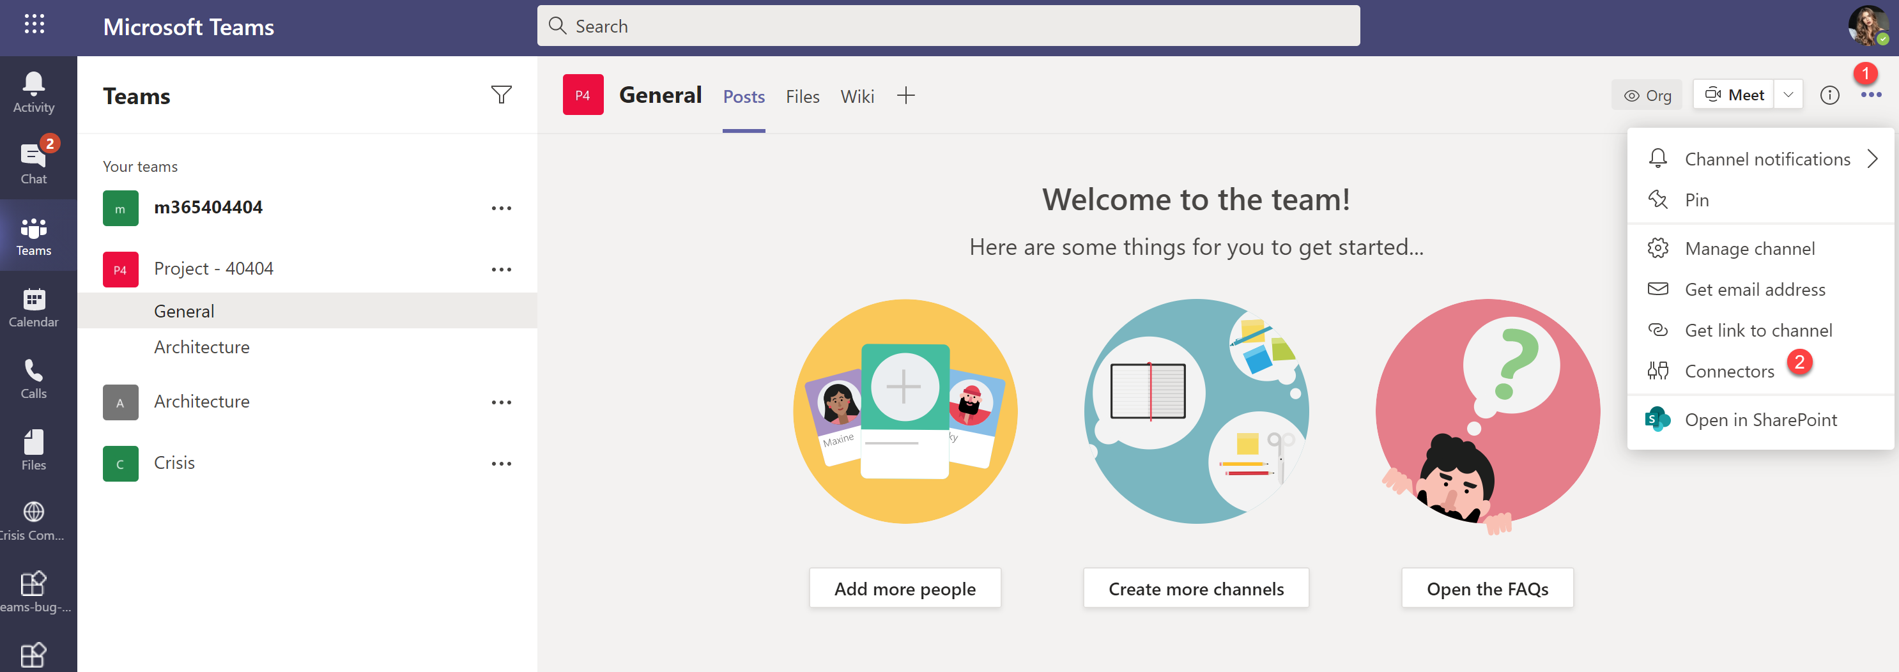The height and width of the screenshot is (672, 1899).
Task: Open options for the Crisis team
Action: tap(502, 462)
